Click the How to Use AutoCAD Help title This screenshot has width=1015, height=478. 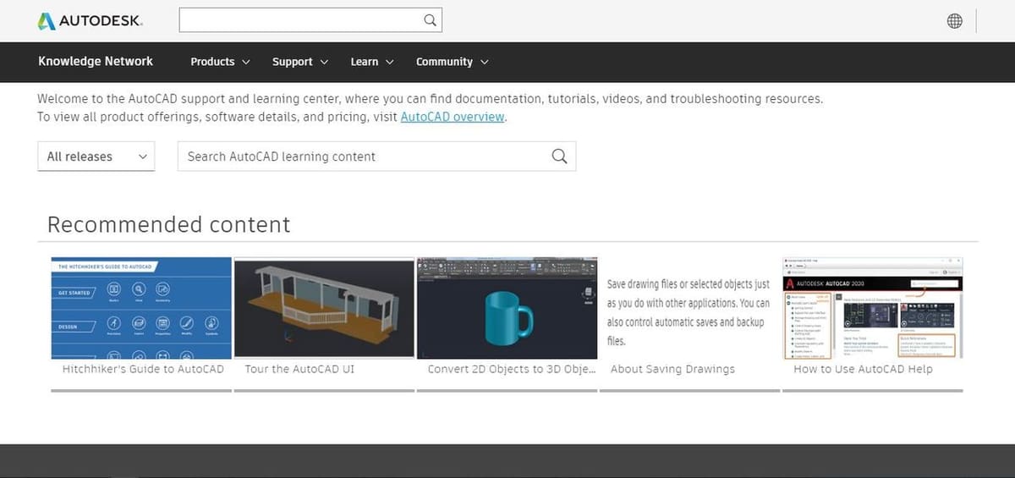863,369
